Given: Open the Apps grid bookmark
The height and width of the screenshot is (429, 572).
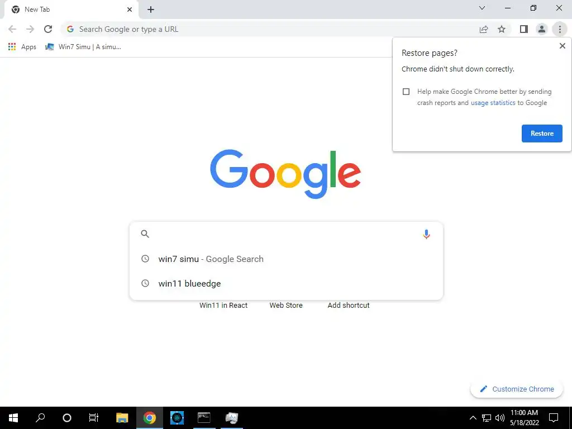Looking at the screenshot, I should [22, 47].
